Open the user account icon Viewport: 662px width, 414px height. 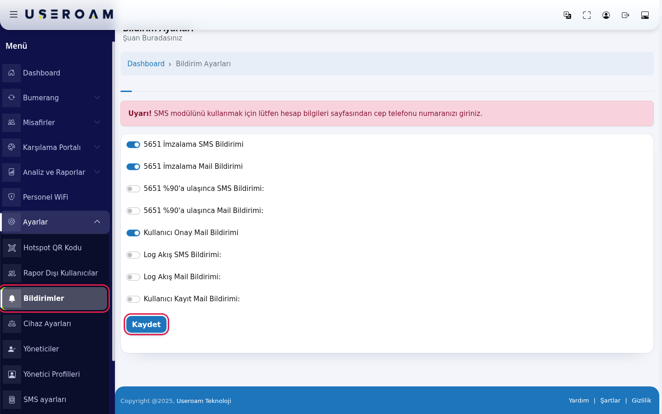tap(606, 15)
